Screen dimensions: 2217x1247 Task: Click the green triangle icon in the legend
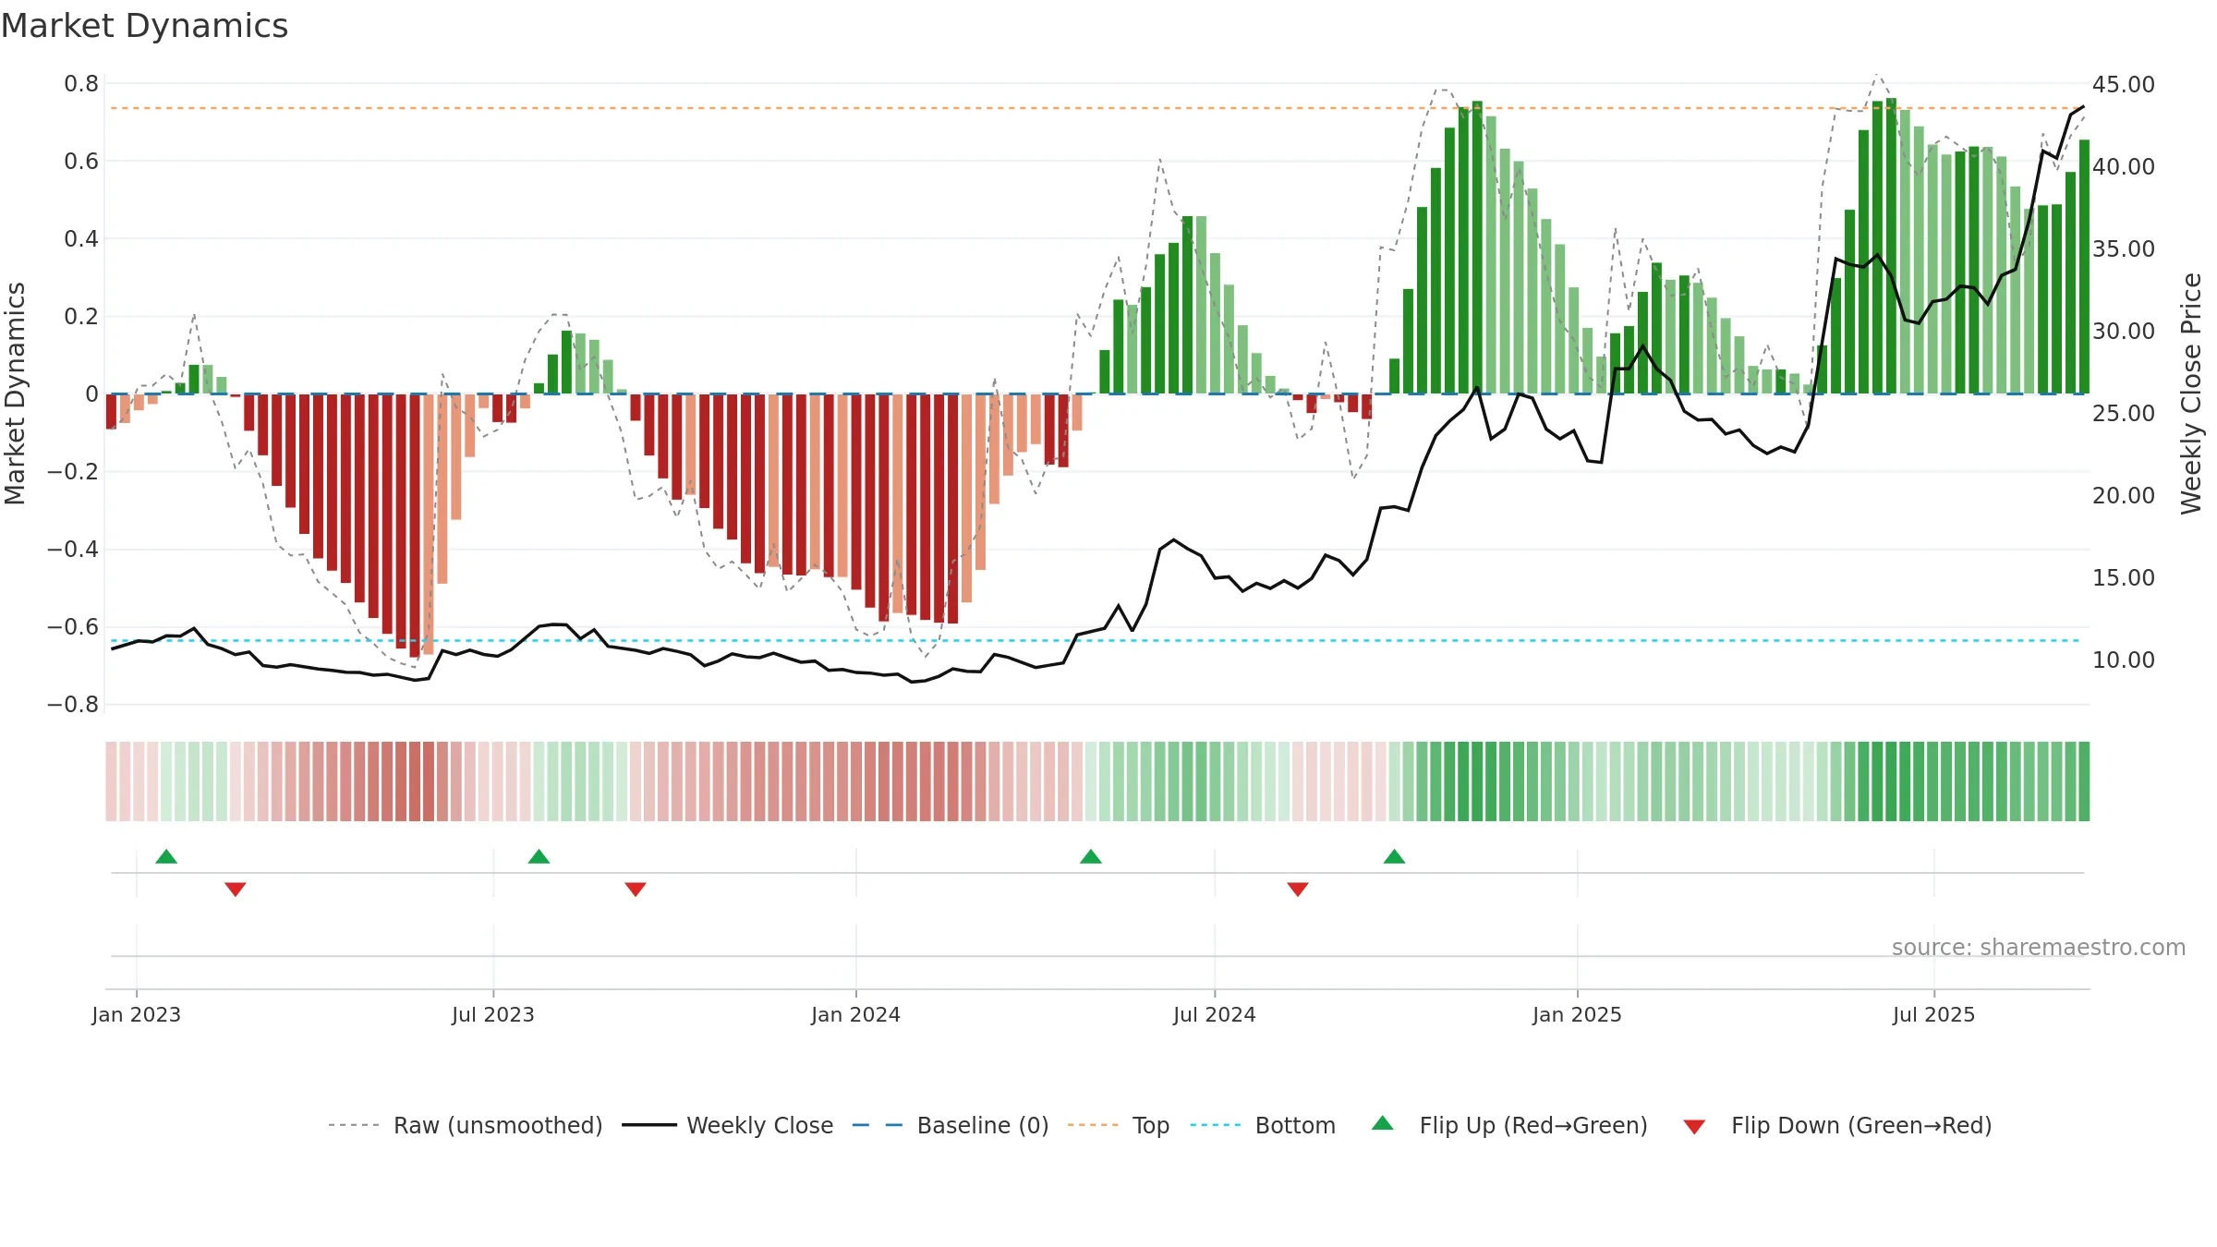(1383, 1123)
